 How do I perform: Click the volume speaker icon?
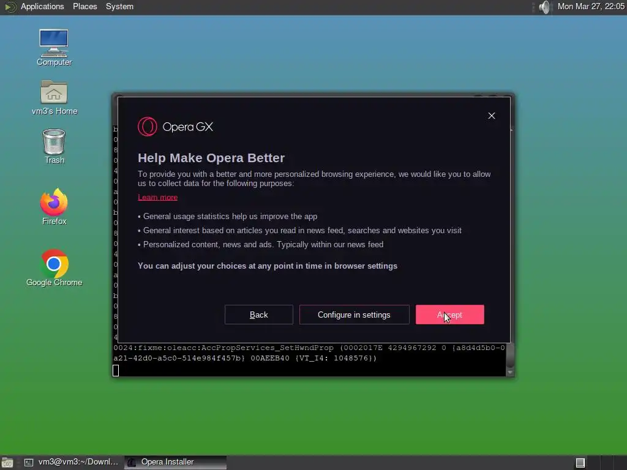tap(544, 7)
